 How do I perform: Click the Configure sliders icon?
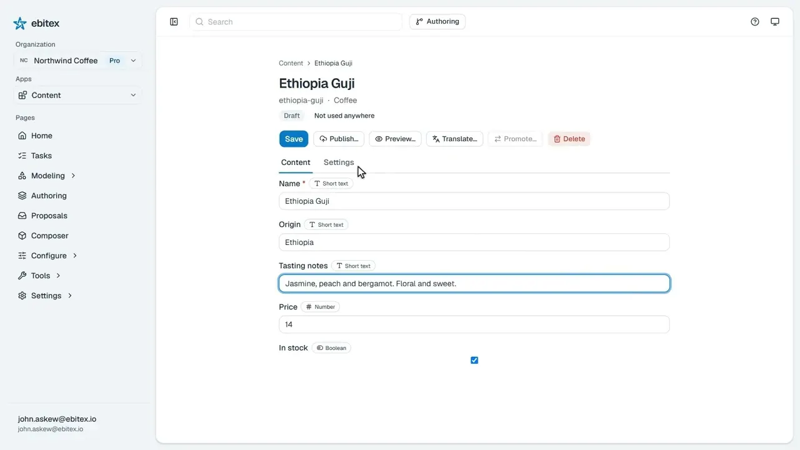pos(22,256)
